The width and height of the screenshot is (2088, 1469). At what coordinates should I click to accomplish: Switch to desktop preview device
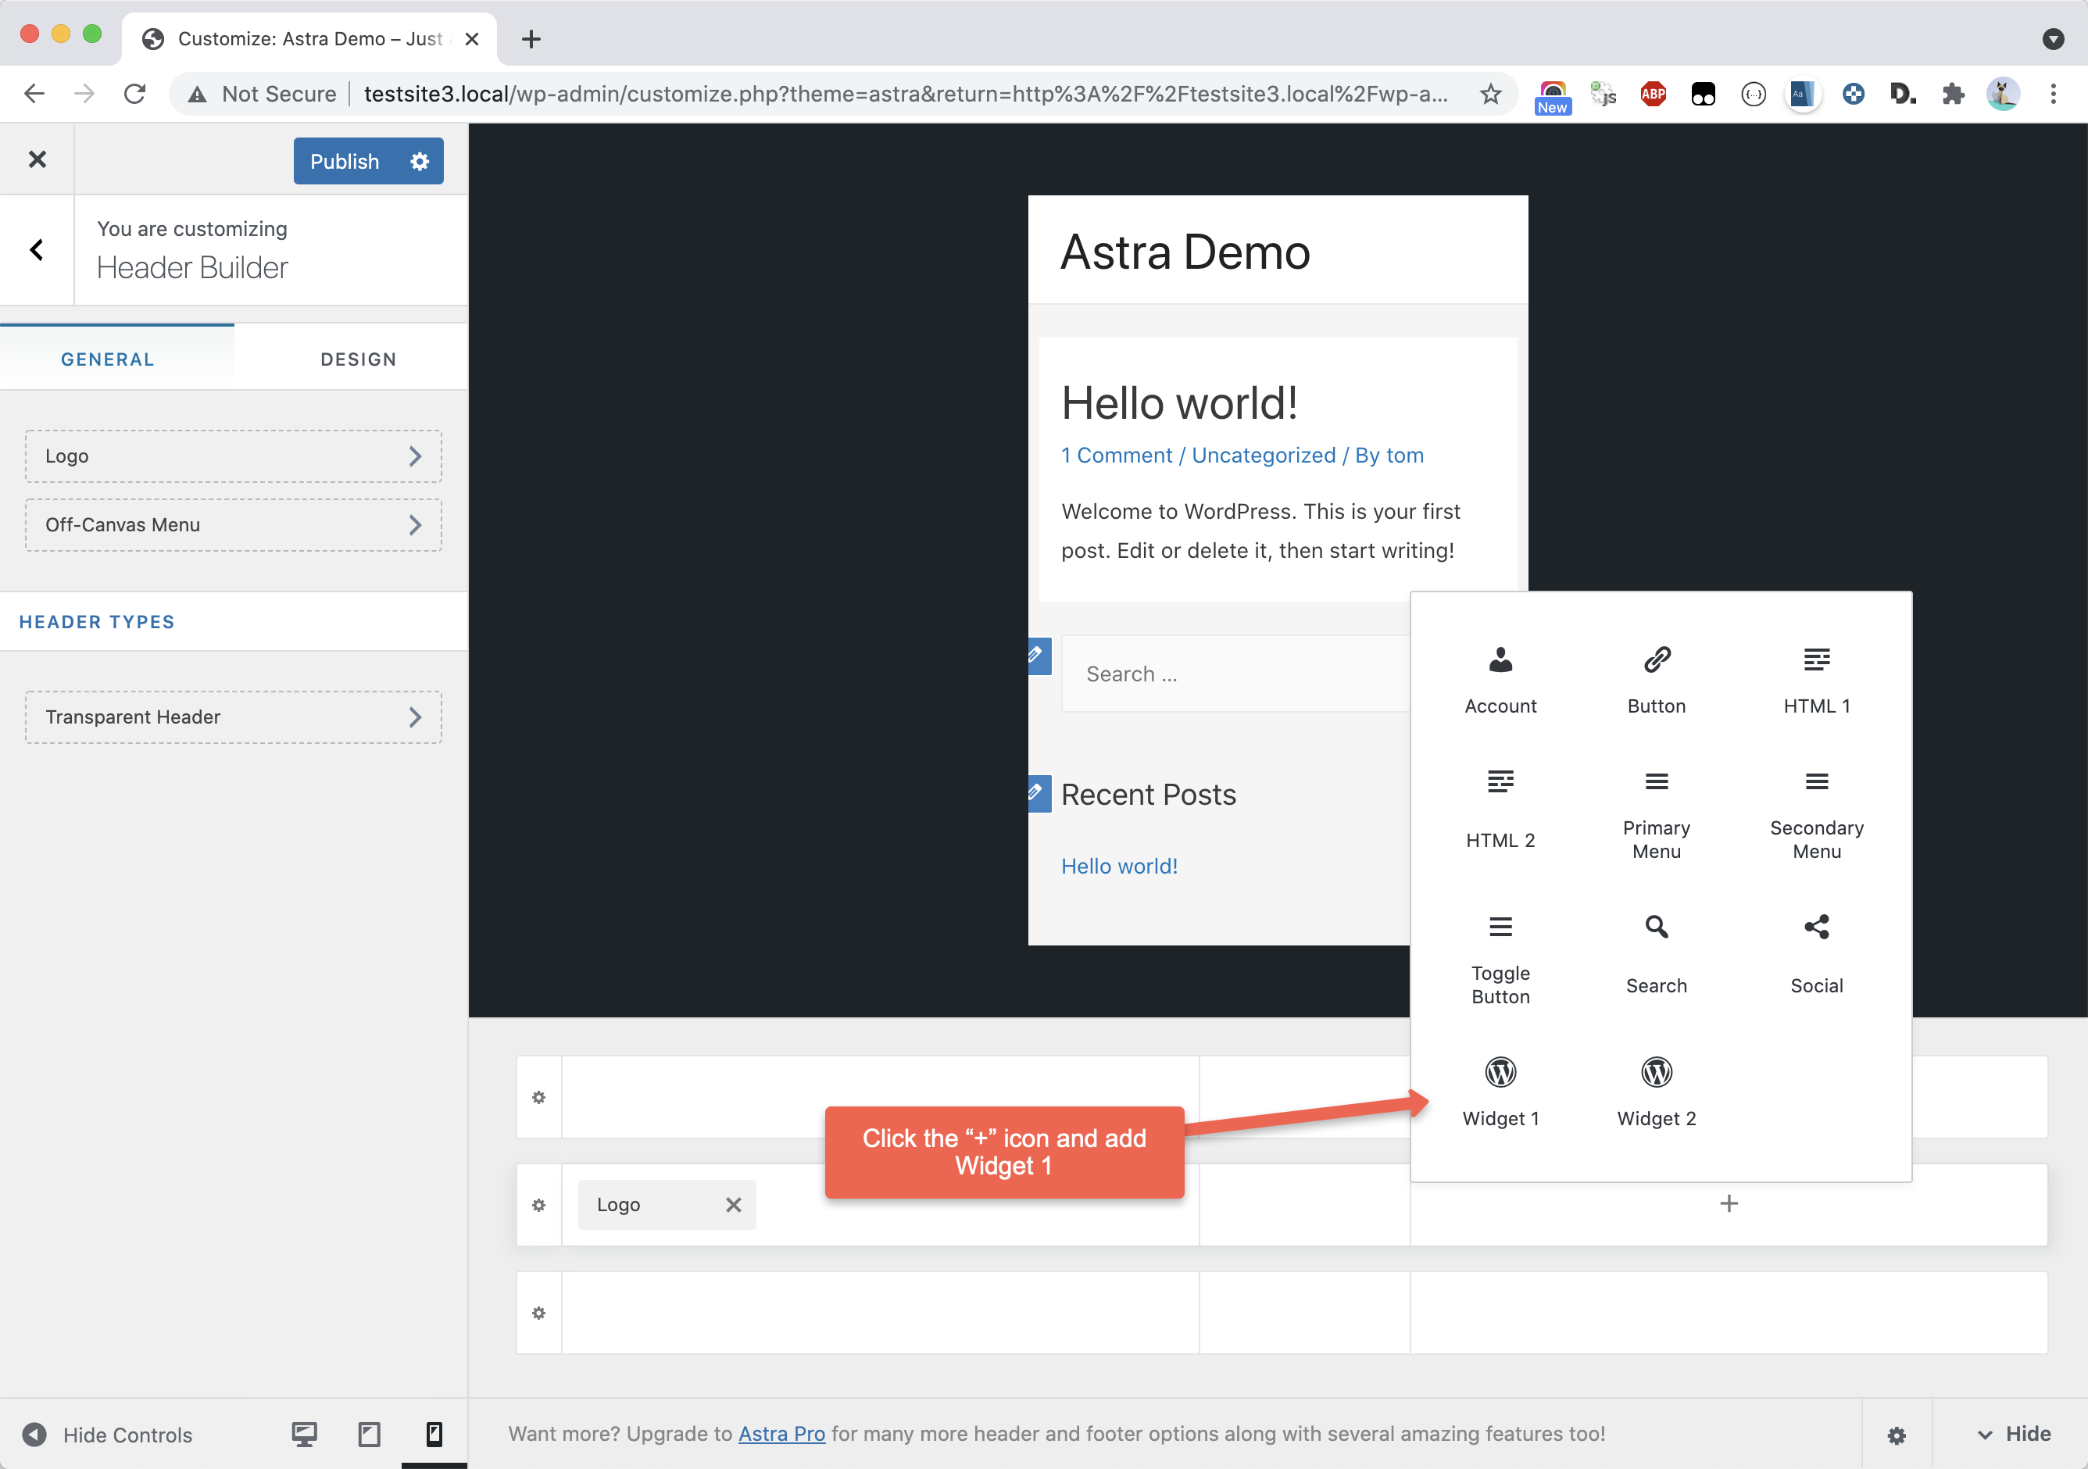click(x=304, y=1435)
